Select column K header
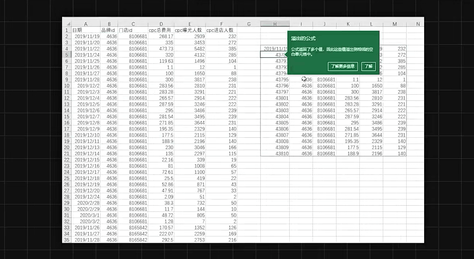This screenshot has width=474, height=259. (x=348, y=24)
